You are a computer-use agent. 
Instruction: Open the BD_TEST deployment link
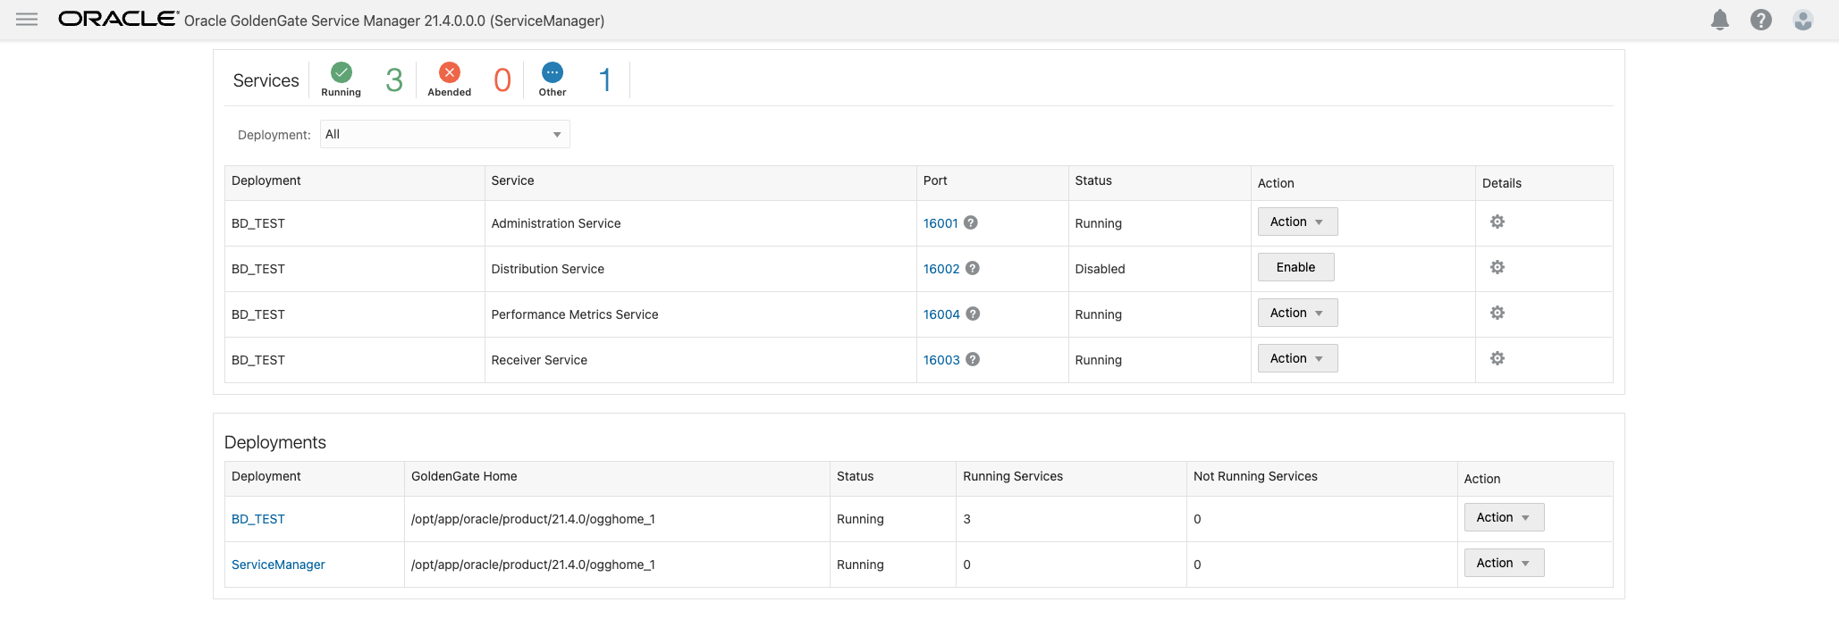[257, 519]
